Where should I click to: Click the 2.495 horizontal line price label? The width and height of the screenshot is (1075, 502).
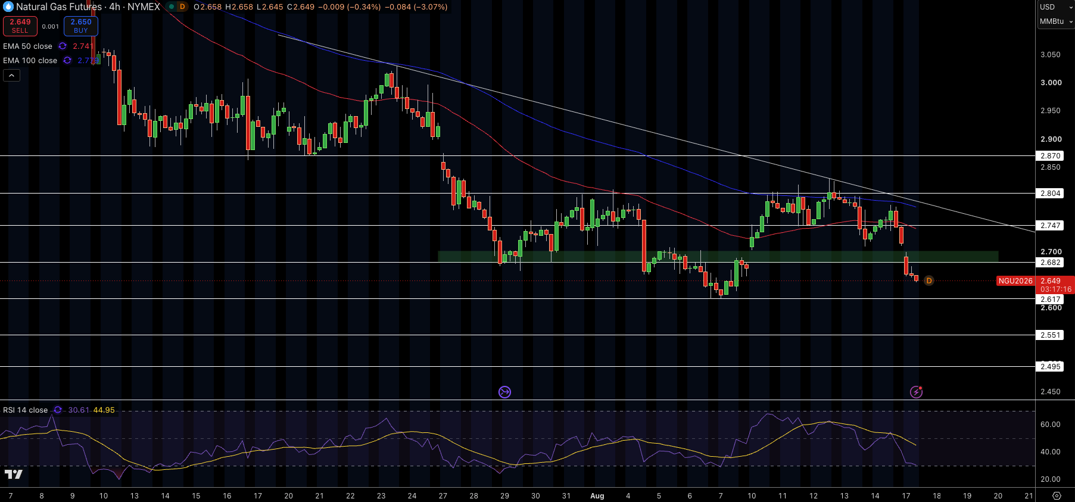click(x=1051, y=366)
